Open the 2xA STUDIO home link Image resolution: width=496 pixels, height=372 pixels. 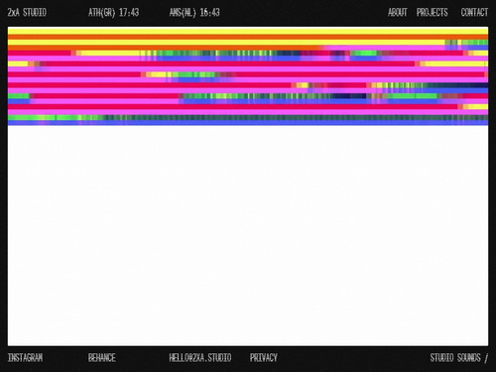pyautogui.click(x=27, y=13)
